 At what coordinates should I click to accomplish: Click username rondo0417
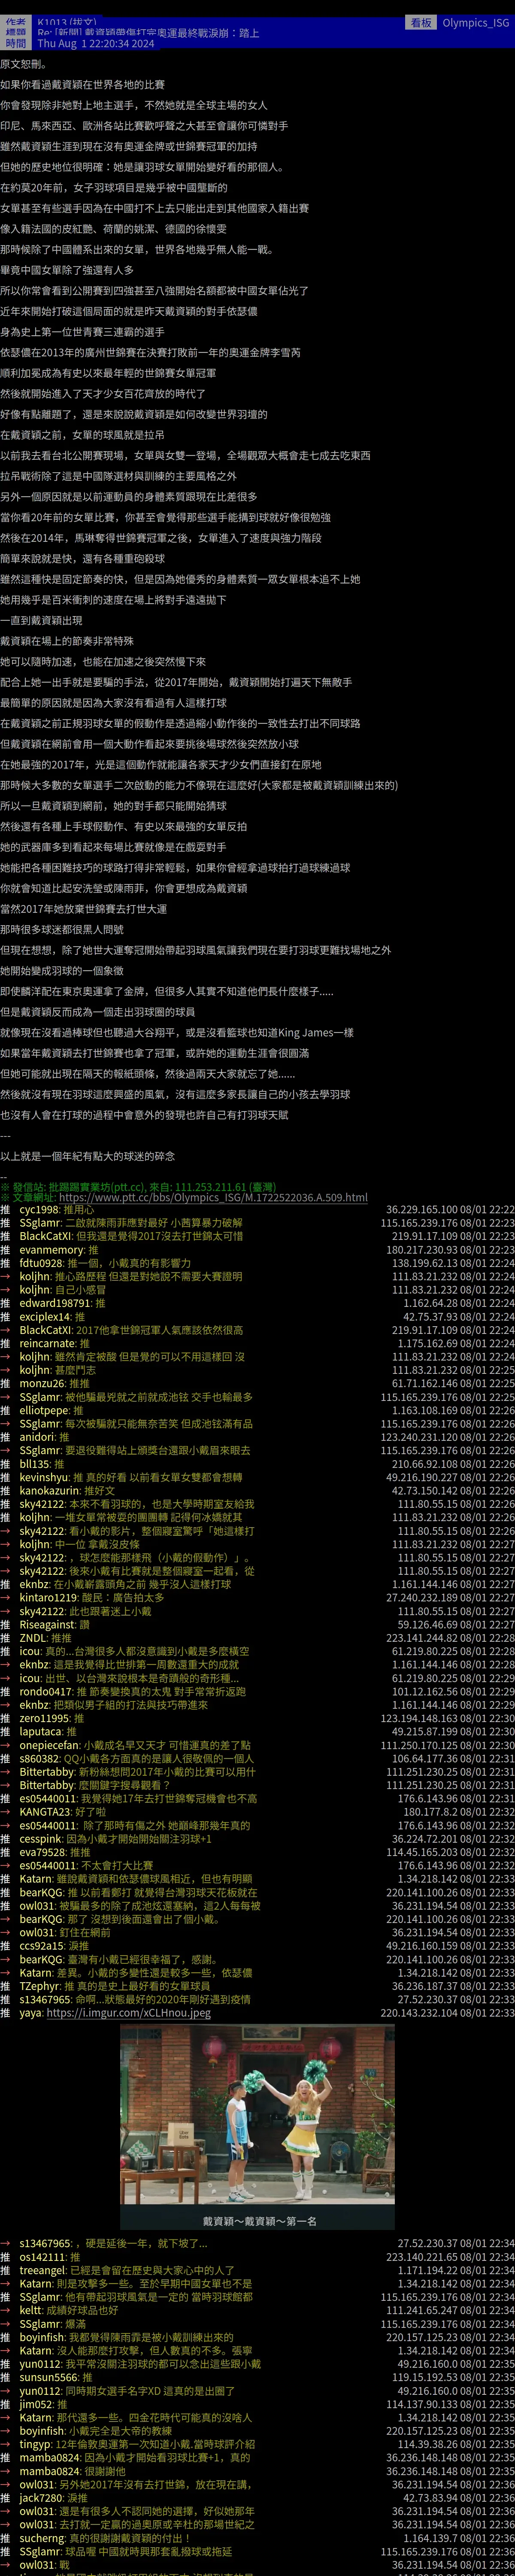point(46,1692)
